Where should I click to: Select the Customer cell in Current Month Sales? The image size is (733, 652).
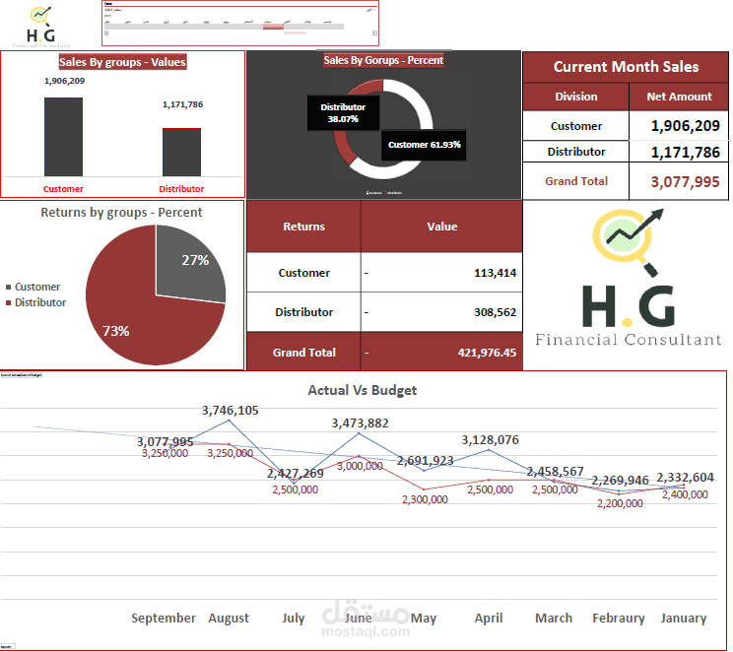pos(576,126)
